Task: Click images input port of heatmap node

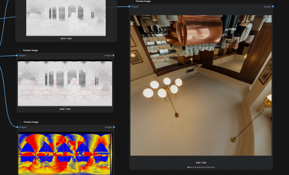Action: (17, 127)
